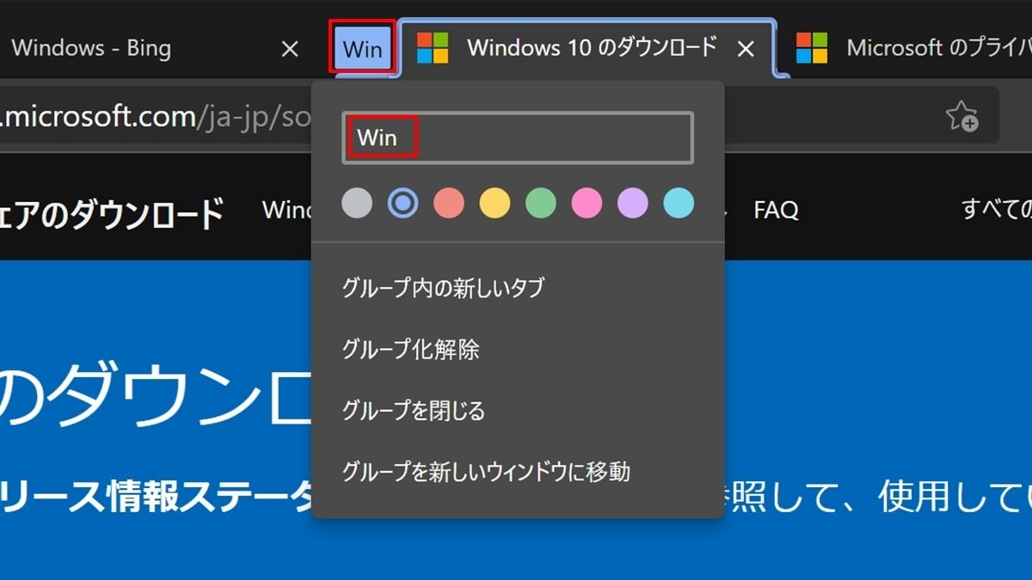The height and width of the screenshot is (580, 1032).
Task: Close the Windows - Bing tab
Action: [x=290, y=49]
